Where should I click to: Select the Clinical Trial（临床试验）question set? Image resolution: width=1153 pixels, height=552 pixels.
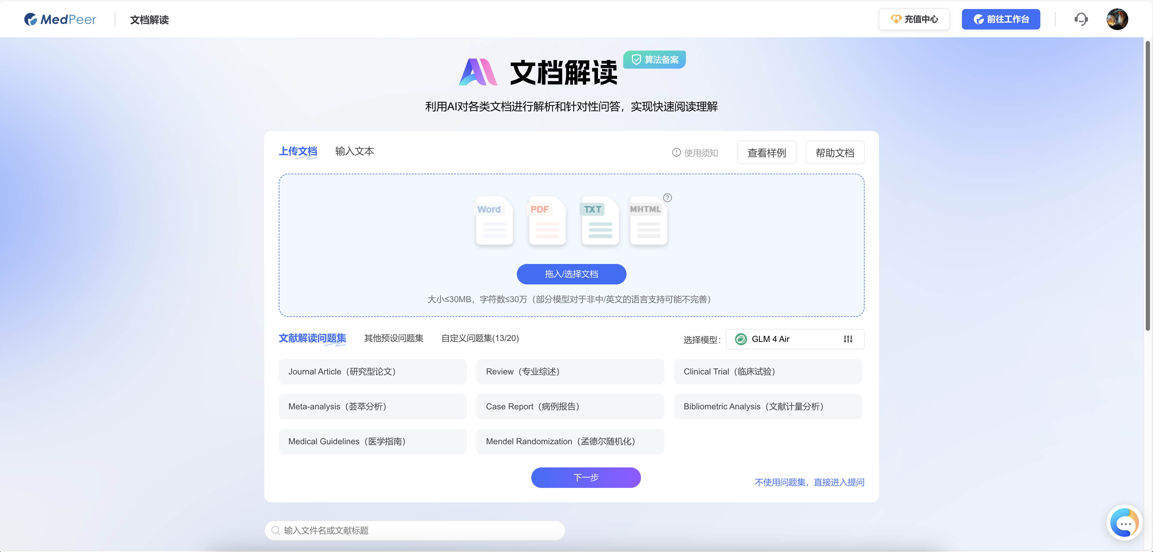coord(768,371)
